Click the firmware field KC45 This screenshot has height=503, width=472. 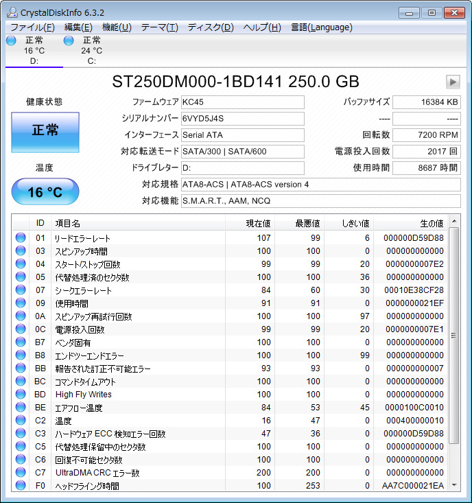click(242, 102)
